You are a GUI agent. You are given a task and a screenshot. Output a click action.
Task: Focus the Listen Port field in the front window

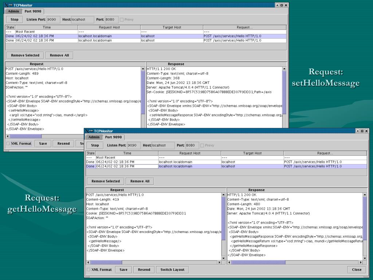pos(134,145)
